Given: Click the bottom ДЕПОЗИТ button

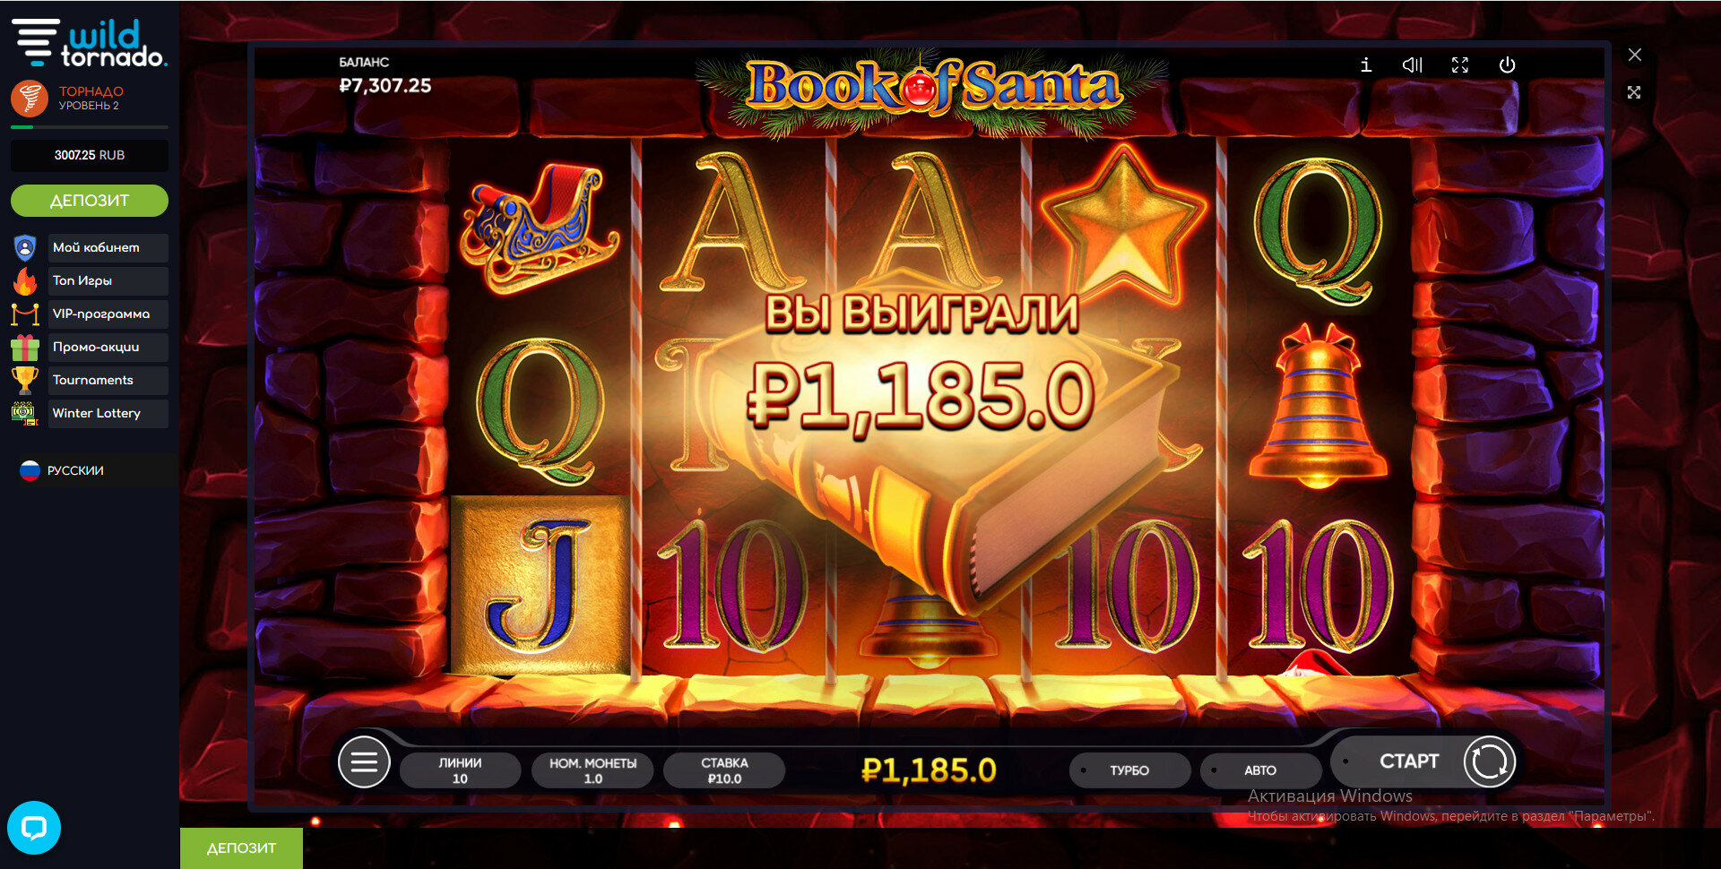Looking at the screenshot, I should pos(241,848).
